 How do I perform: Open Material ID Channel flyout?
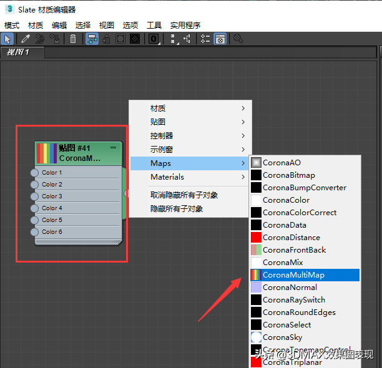pyautogui.click(x=154, y=39)
